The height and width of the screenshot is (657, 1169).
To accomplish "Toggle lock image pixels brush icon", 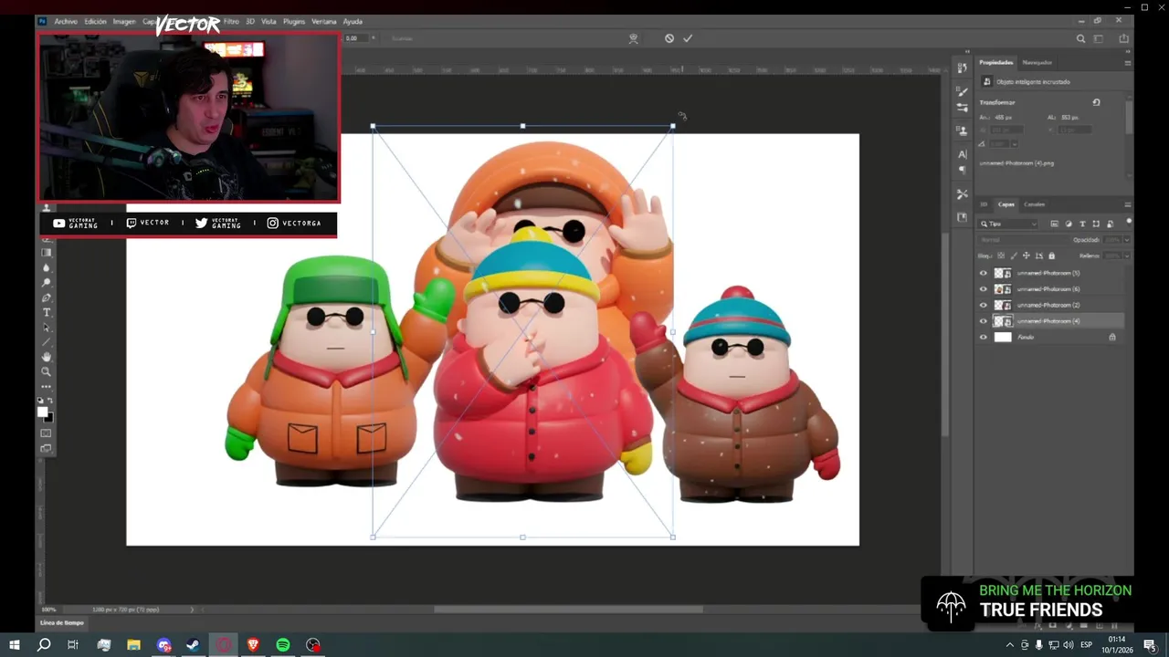I will (1014, 255).
